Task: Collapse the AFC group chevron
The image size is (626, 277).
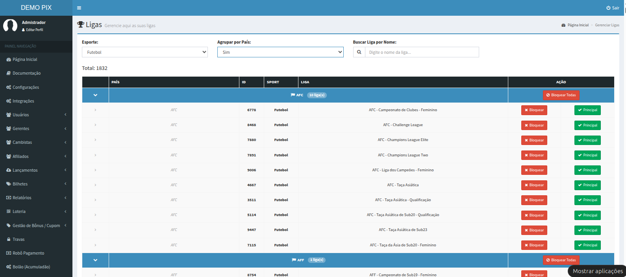Action: point(95,95)
